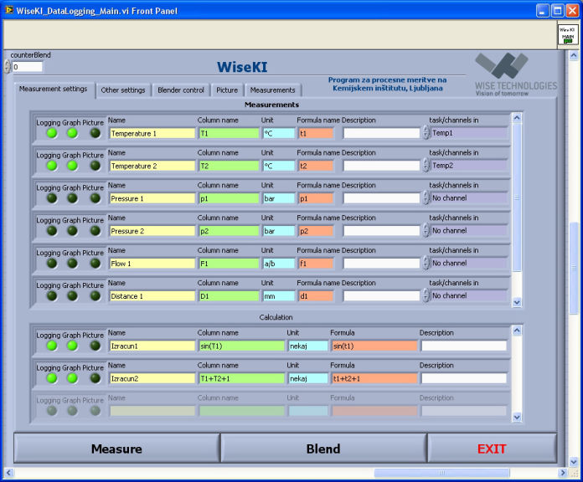Toggle Picture LED for Flow 1
Viewport: 583px width, 482px height.
(95, 264)
